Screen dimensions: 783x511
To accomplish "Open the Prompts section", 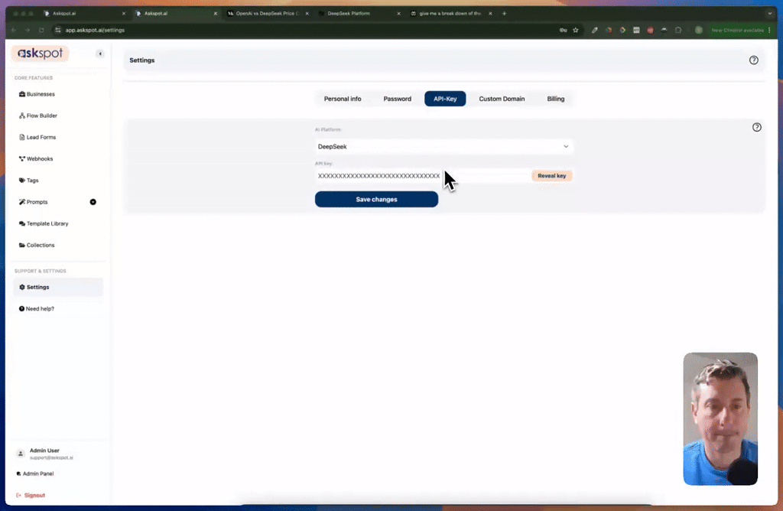I will pos(34,202).
